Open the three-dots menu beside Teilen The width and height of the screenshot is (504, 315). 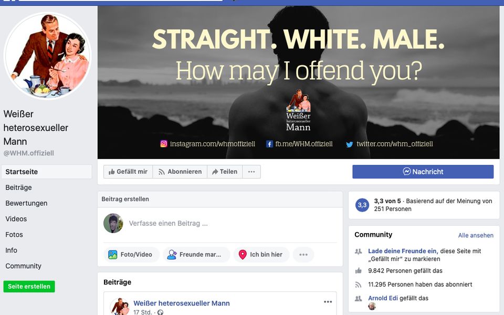[x=251, y=172]
